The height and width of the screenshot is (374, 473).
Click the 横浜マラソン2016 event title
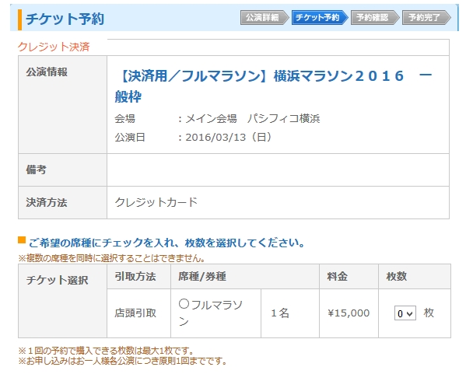[274, 86]
